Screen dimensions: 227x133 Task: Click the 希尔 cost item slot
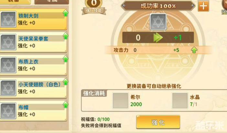pos(120,101)
